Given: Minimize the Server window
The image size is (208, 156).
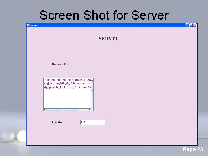Looking at the screenshot, I should click(x=187, y=25).
